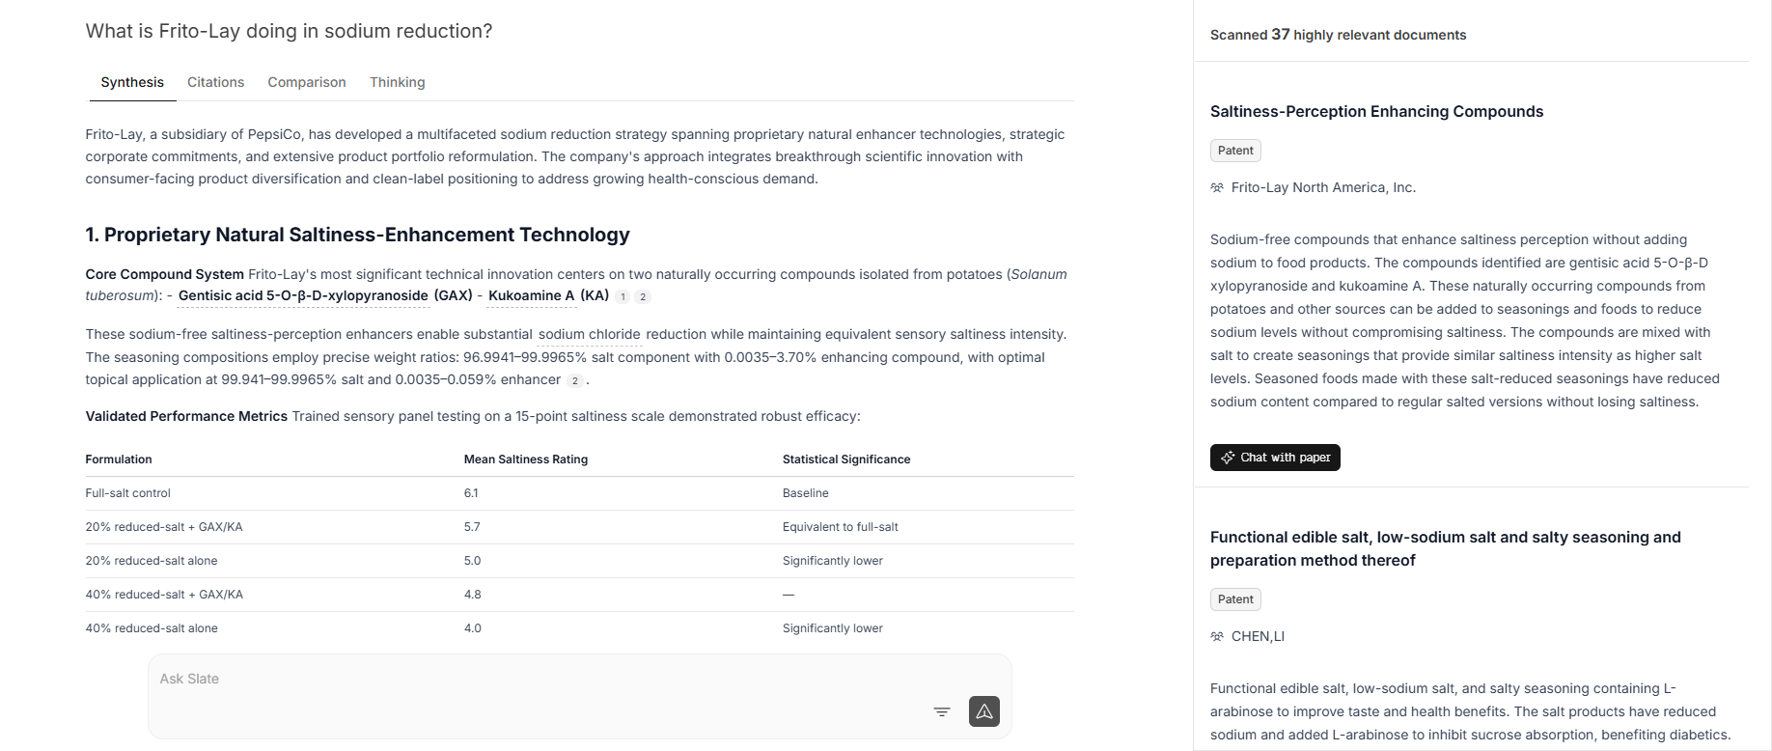Click the send arrow icon in Ask Slate box

click(983, 711)
